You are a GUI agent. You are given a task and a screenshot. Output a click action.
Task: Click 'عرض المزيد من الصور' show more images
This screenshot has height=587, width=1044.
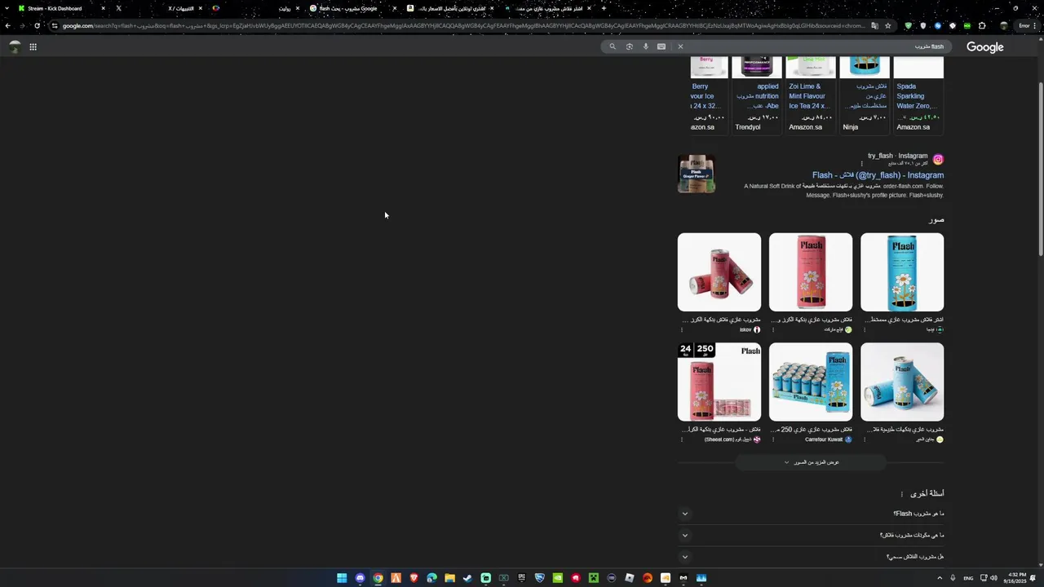[x=811, y=462]
